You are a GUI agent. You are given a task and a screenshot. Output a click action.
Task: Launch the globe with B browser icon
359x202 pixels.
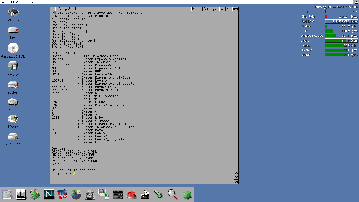click(x=76, y=194)
